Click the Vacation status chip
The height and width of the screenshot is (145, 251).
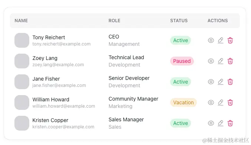pos(184,102)
